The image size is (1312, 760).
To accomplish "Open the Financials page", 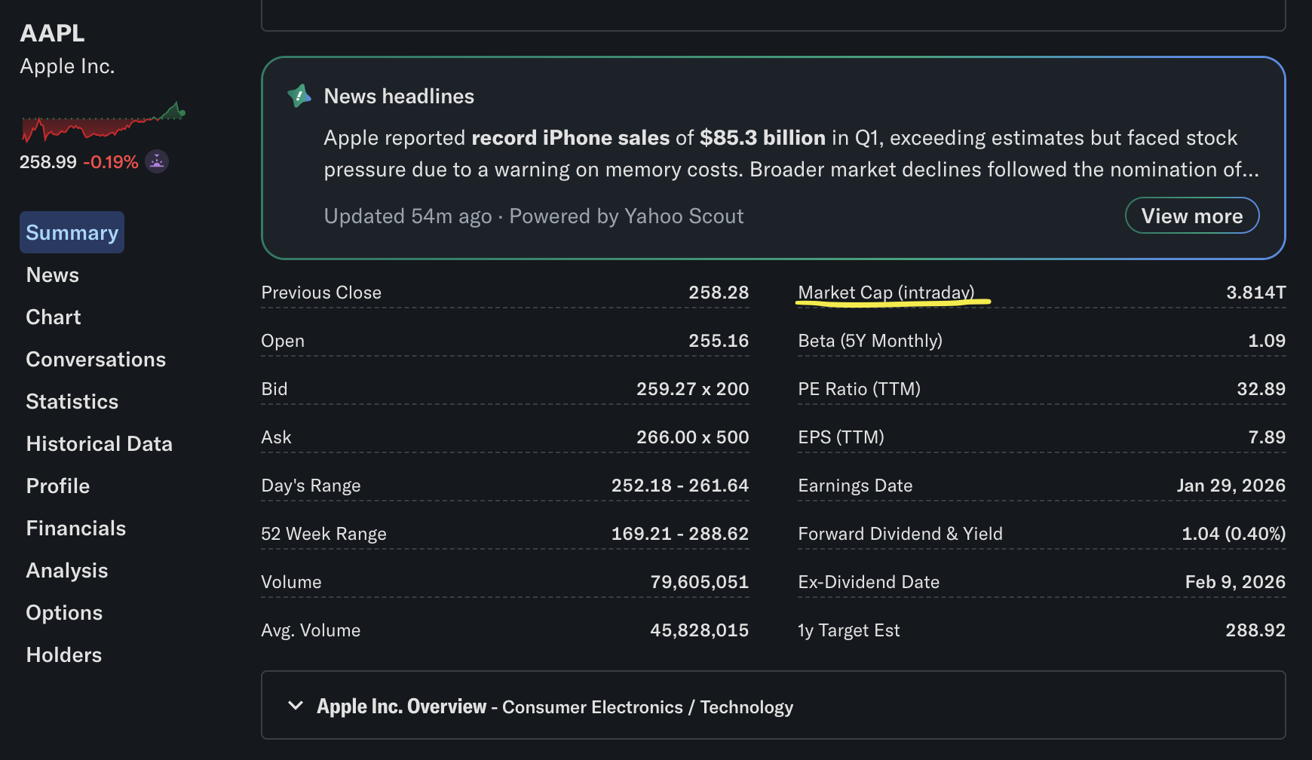I will point(76,528).
